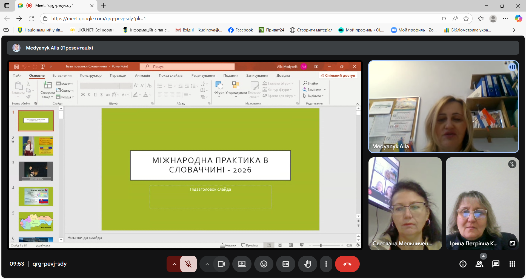Expand the bookmarks bar overflow chevron

(514, 30)
